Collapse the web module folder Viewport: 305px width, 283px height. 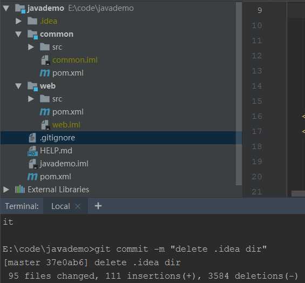pyautogui.click(x=18, y=86)
